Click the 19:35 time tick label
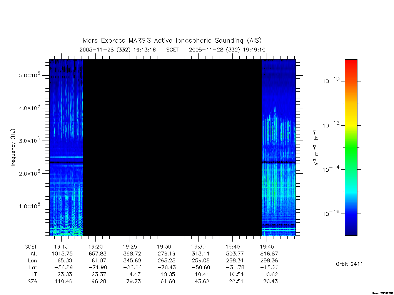This screenshot has width=394, height=295. pyautogui.click(x=198, y=247)
